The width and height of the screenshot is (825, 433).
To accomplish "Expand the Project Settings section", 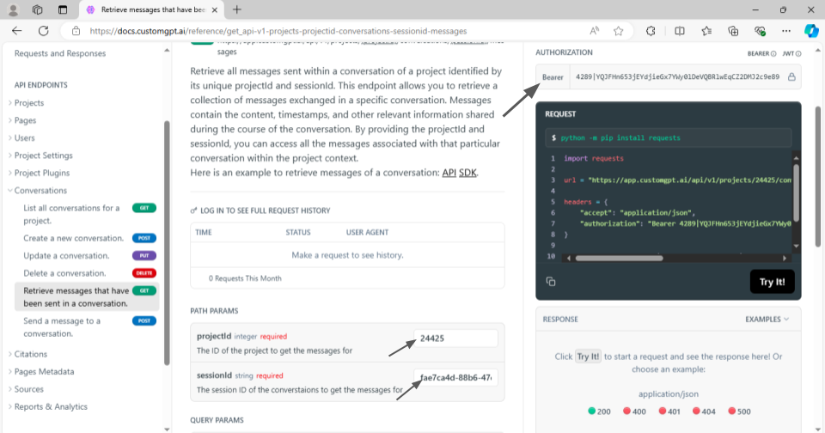I will [44, 156].
